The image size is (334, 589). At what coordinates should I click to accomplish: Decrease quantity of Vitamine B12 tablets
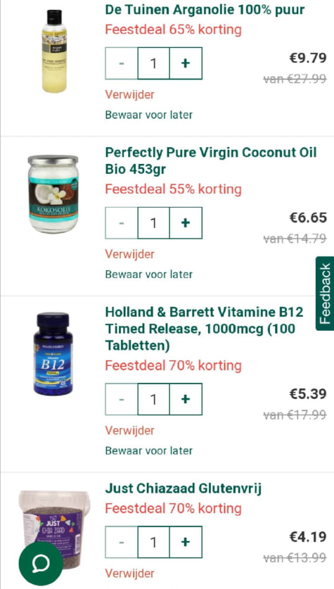(x=121, y=399)
